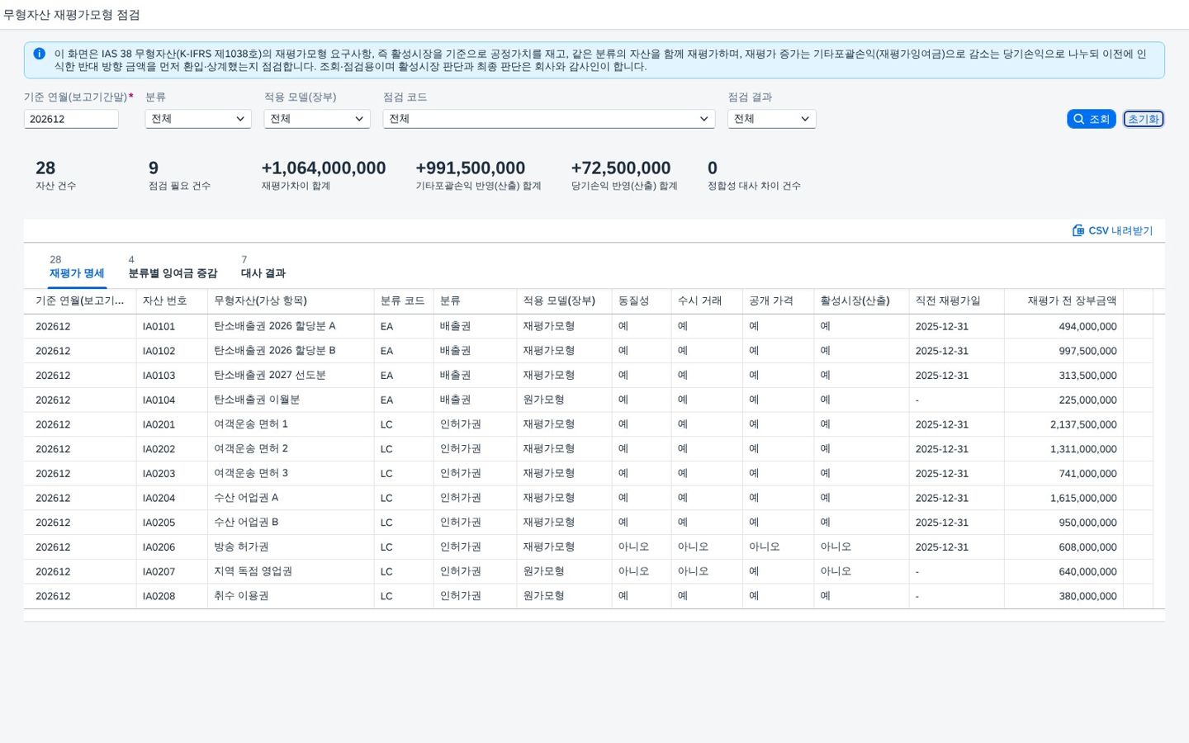1189x743 pixels.
Task: Open the 적용 모델(장부) dropdown
Action: [x=317, y=119]
